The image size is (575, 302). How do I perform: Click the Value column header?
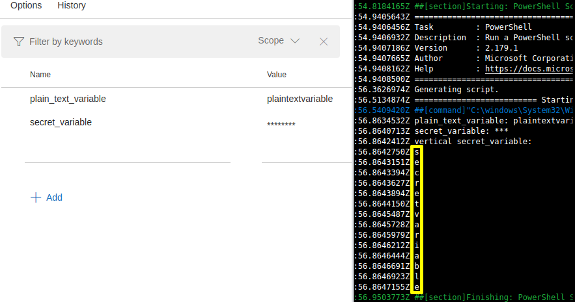[x=277, y=75]
